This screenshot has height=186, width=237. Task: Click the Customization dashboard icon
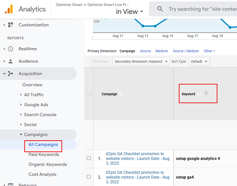coord(11,25)
